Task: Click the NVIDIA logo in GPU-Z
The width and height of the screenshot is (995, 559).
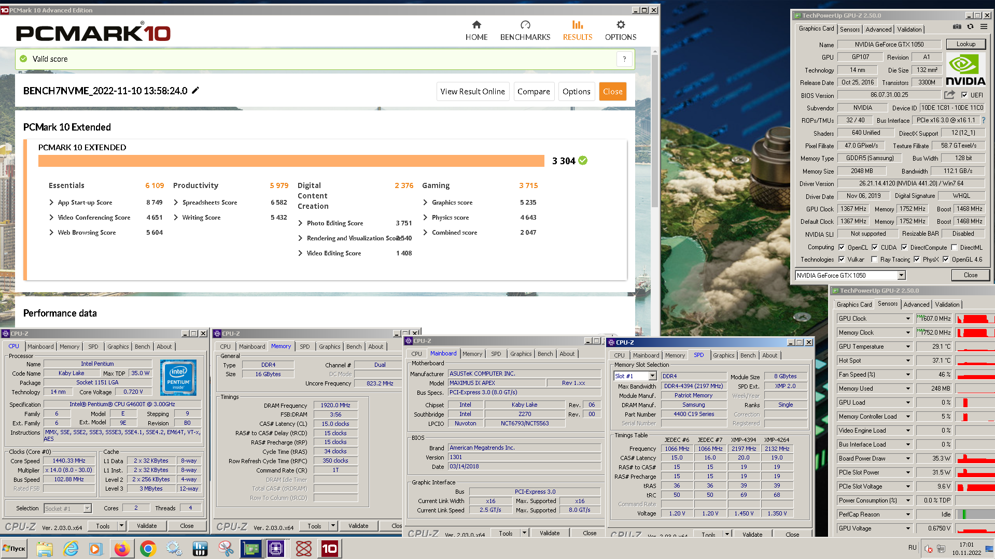Action: point(965,69)
